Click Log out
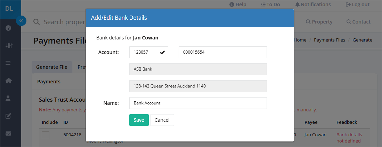Screen dimensions: 382x147 358,4
